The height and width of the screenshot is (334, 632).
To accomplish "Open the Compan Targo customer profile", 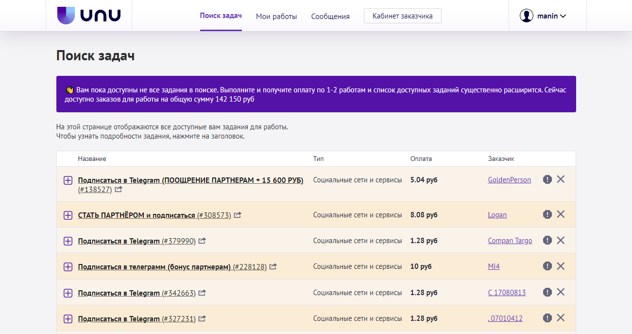I will point(510,241).
